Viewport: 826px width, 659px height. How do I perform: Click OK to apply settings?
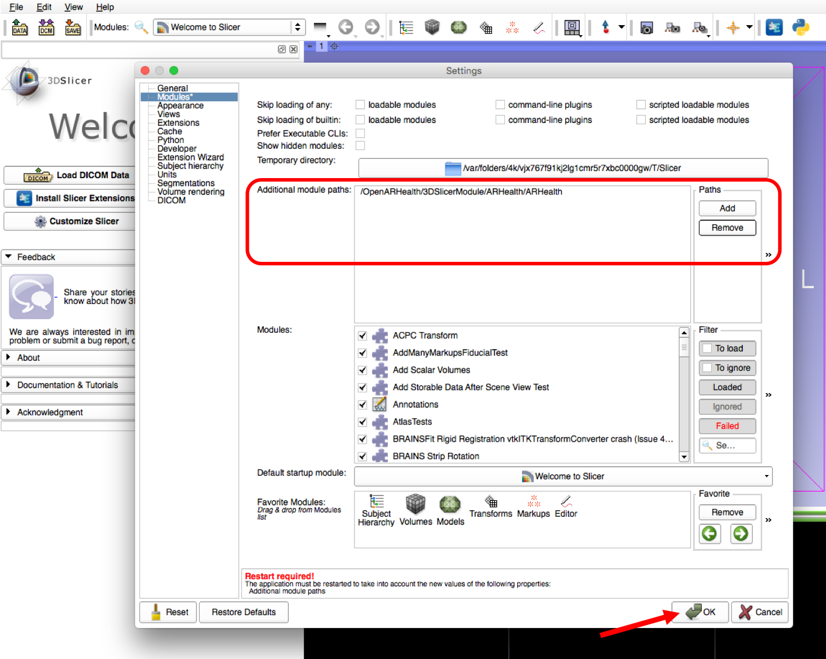tap(700, 612)
